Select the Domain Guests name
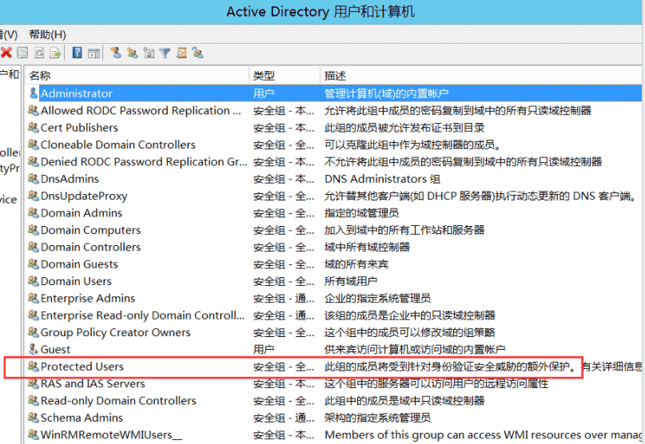Image resolution: width=645 pixels, height=444 pixels. pyautogui.click(x=79, y=264)
